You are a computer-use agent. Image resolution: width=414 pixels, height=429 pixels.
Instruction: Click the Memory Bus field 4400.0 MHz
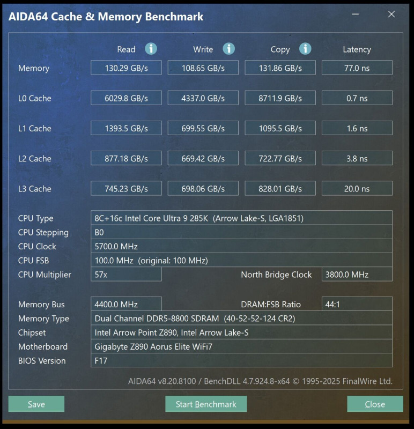pos(126,304)
